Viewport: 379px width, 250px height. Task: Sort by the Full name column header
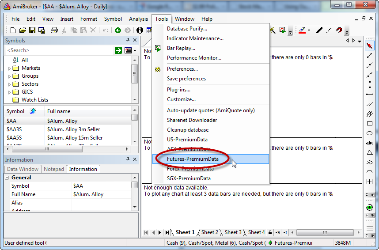pyautogui.click(x=88, y=111)
